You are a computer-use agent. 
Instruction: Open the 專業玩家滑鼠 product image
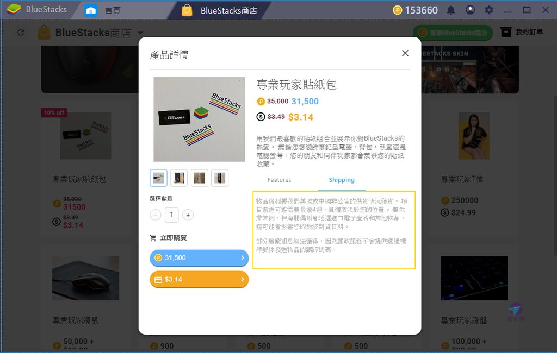point(85,278)
